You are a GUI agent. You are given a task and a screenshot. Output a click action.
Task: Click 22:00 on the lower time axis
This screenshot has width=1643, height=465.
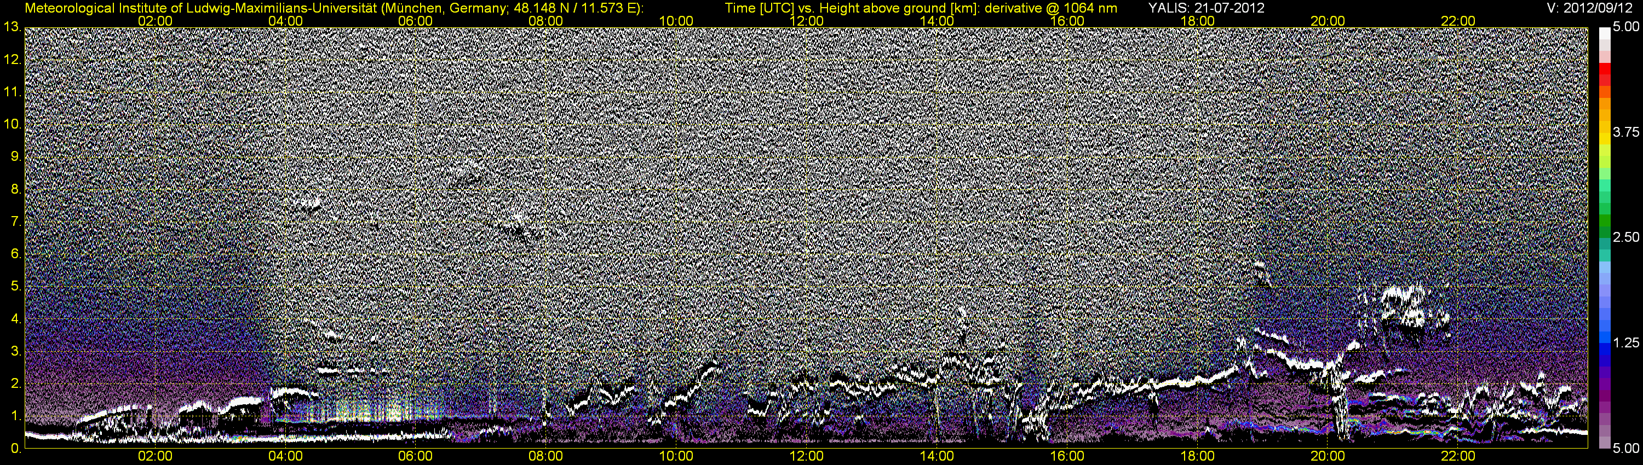click(1458, 457)
